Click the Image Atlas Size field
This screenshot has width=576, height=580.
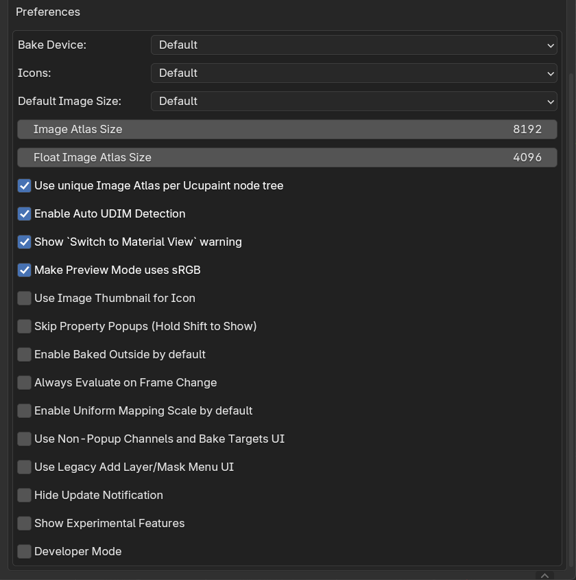(x=287, y=130)
